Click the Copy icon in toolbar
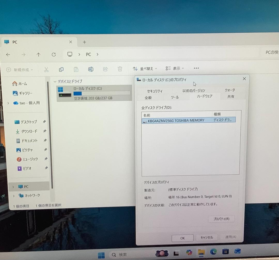279x260 pixels. (61, 69)
